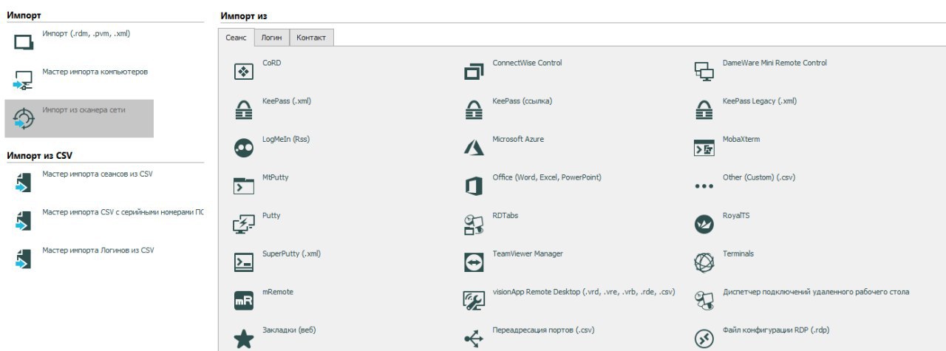Click the Закладки (веб) text label
The height and width of the screenshot is (351, 946).
[289, 330]
